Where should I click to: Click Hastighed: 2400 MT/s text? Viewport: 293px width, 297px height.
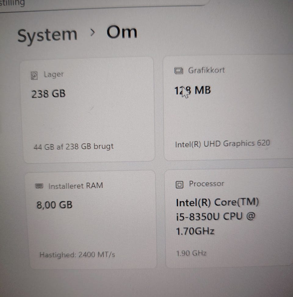pos(77,255)
